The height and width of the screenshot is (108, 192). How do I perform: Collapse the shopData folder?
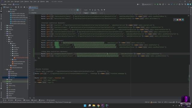pos(11,55)
